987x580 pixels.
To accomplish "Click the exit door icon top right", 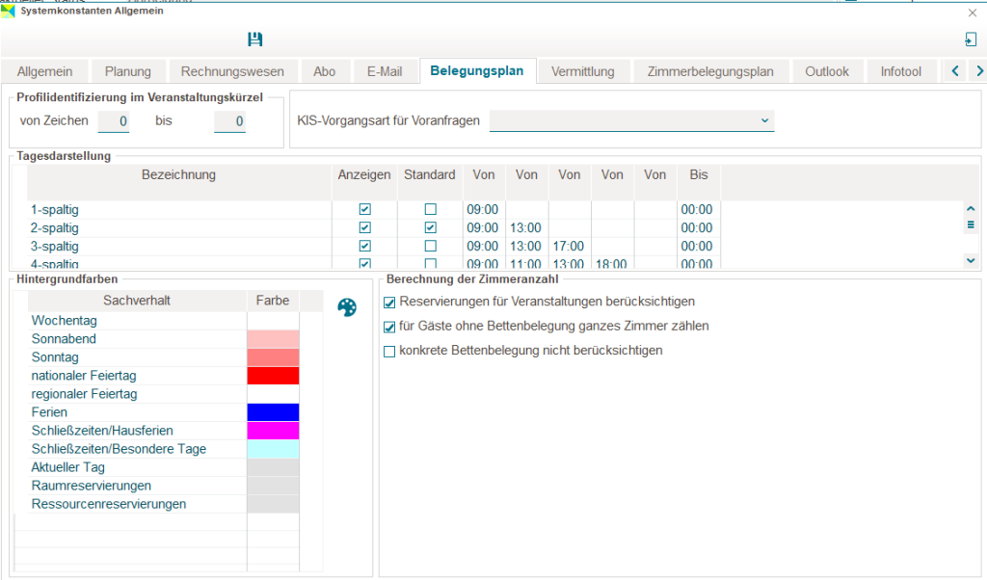I will pyautogui.click(x=970, y=40).
